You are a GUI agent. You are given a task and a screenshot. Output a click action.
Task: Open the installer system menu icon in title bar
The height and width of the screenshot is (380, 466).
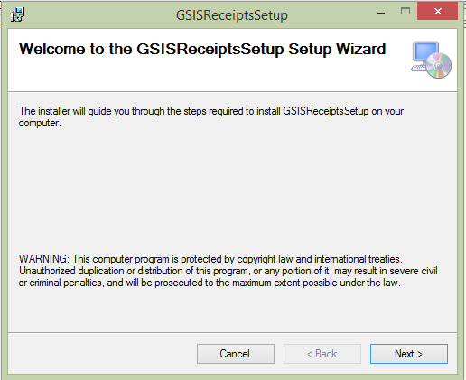tap(18, 14)
